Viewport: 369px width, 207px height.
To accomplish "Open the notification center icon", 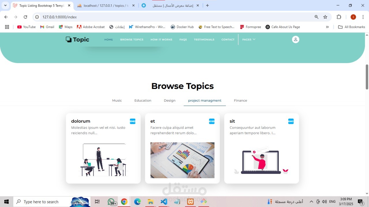I will (x=360, y=202).
